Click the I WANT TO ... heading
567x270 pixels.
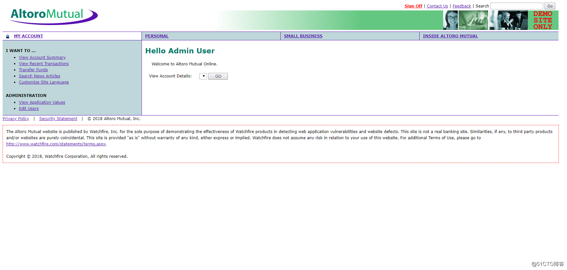coord(21,51)
